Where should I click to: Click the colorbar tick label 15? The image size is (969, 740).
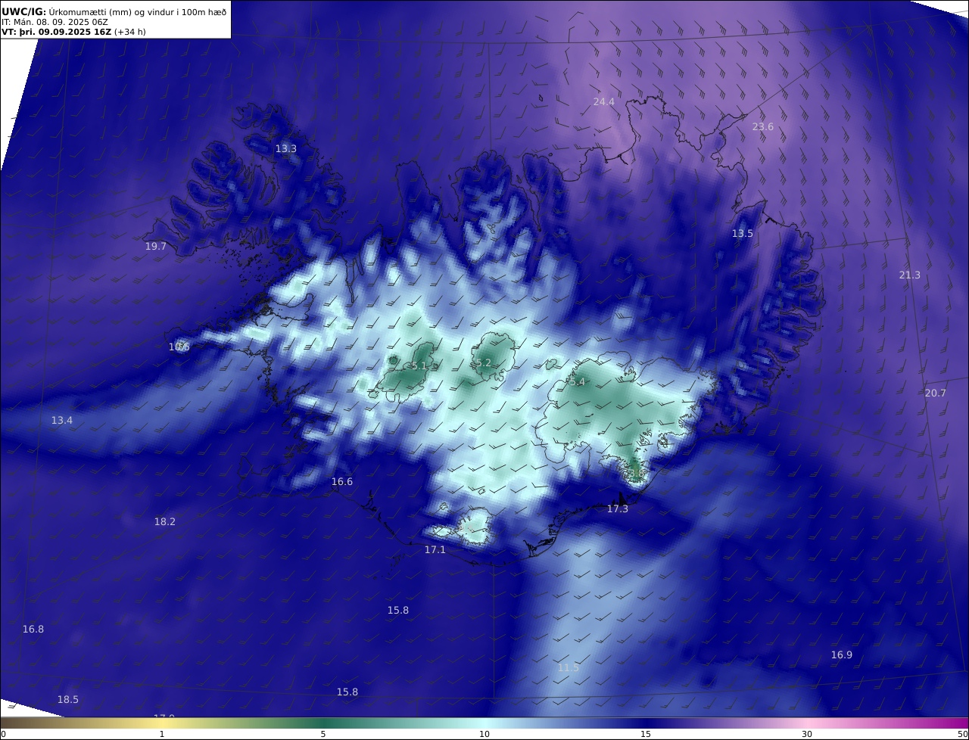click(x=646, y=734)
